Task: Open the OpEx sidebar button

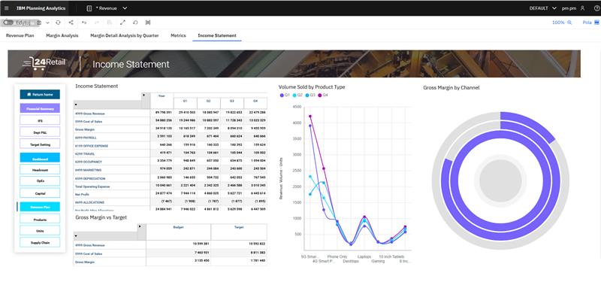Action: pos(41,181)
